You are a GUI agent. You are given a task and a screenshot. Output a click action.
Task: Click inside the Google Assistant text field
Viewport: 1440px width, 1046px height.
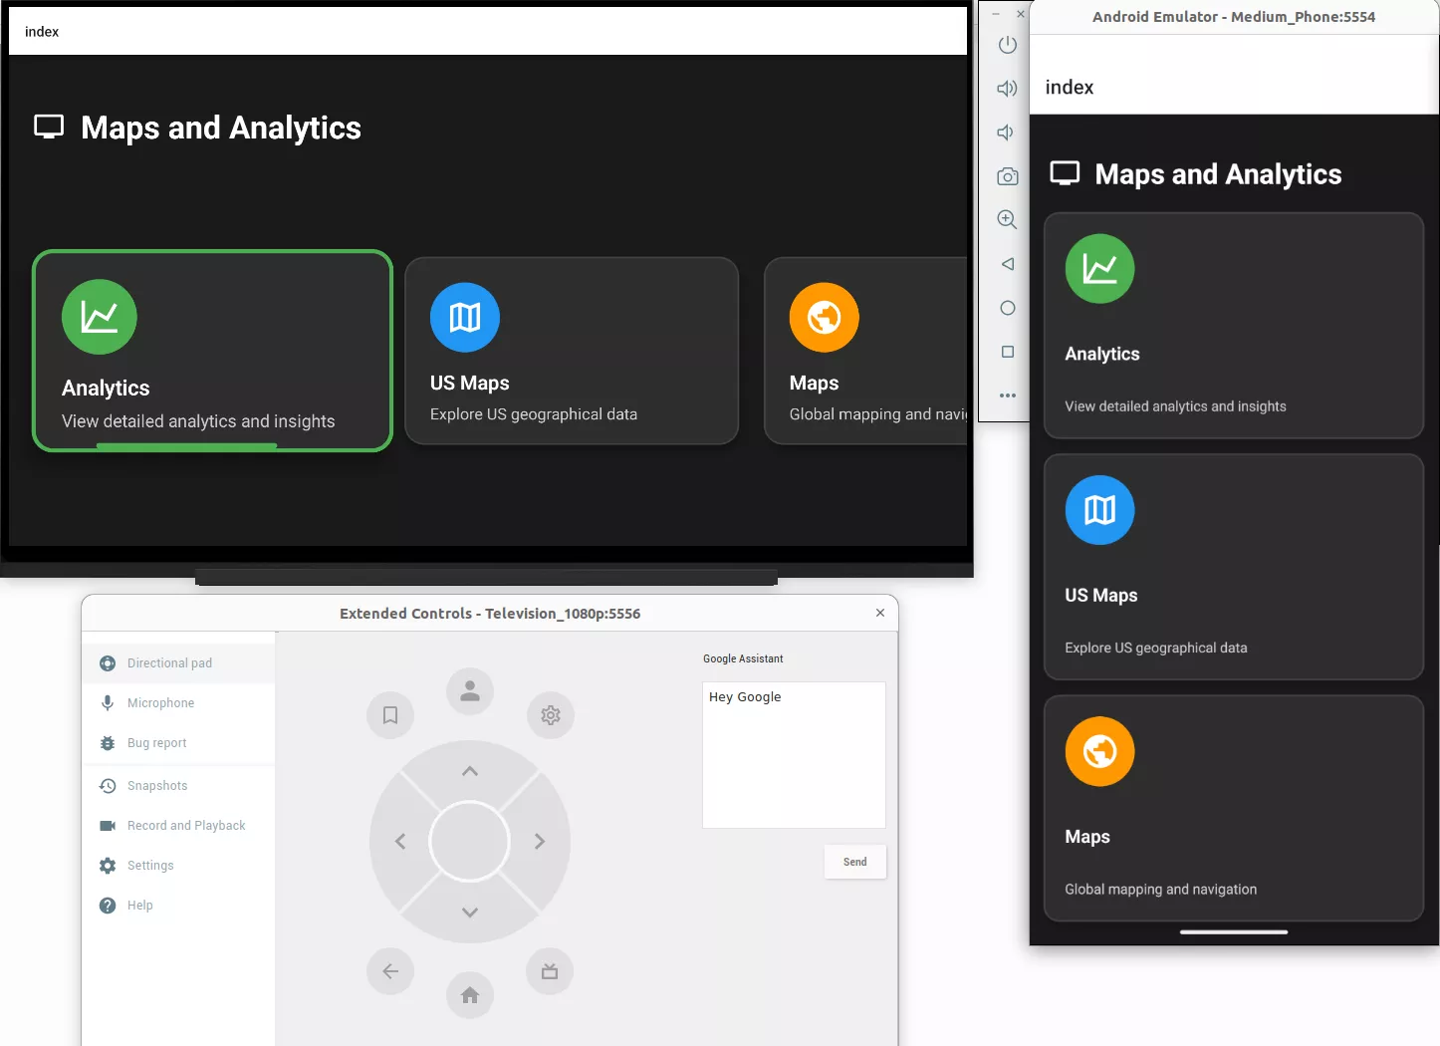[x=793, y=754]
